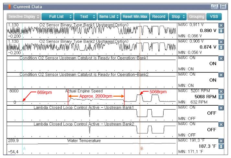Toggle scale arrows for O2 Bank1 sensor
The width and height of the screenshot is (231, 158).
pos(221,31)
